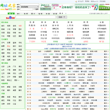Open the email provider dropdown
The image size is (110, 110).
coord(30,7)
